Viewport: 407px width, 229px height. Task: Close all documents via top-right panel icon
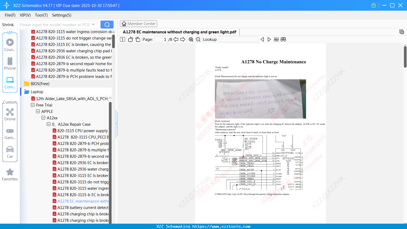tap(402, 32)
